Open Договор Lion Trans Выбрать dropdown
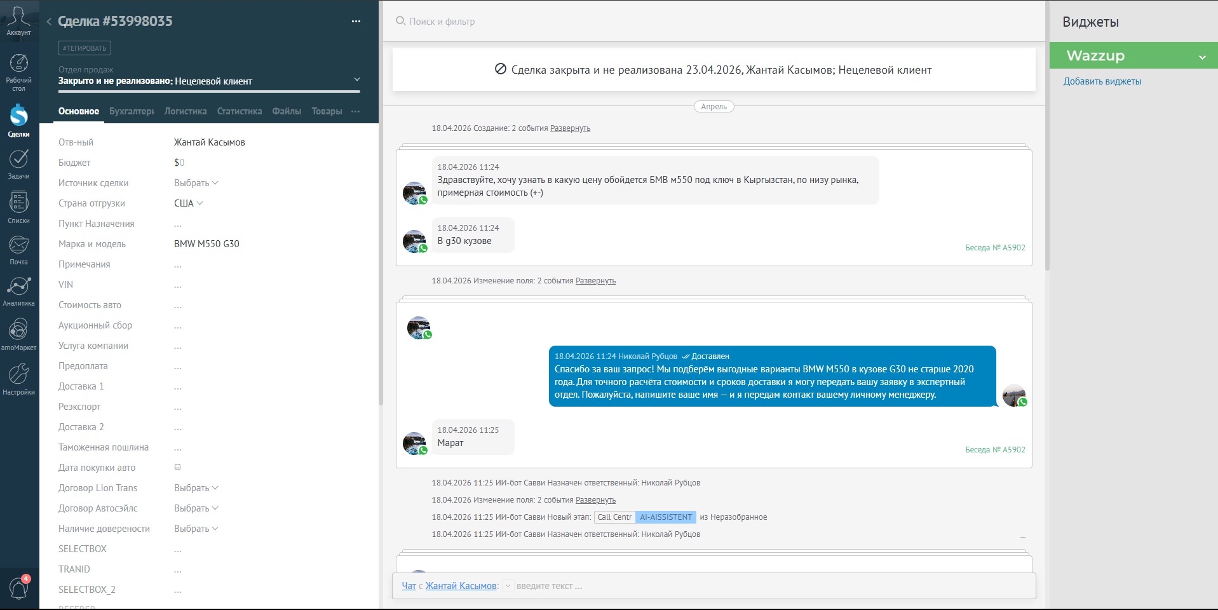Image resolution: width=1218 pixels, height=610 pixels. click(x=196, y=488)
